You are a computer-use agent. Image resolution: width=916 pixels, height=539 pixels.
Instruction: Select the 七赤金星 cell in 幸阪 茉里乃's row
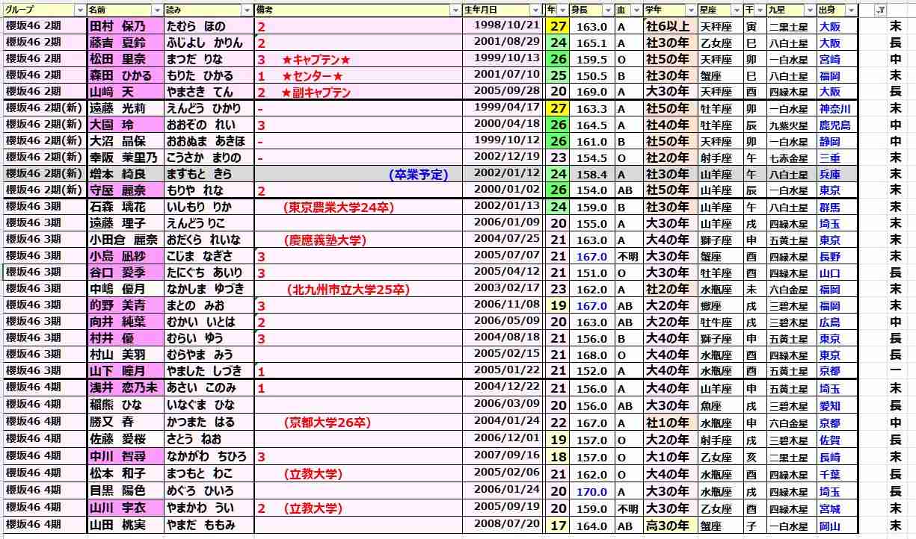tap(792, 158)
